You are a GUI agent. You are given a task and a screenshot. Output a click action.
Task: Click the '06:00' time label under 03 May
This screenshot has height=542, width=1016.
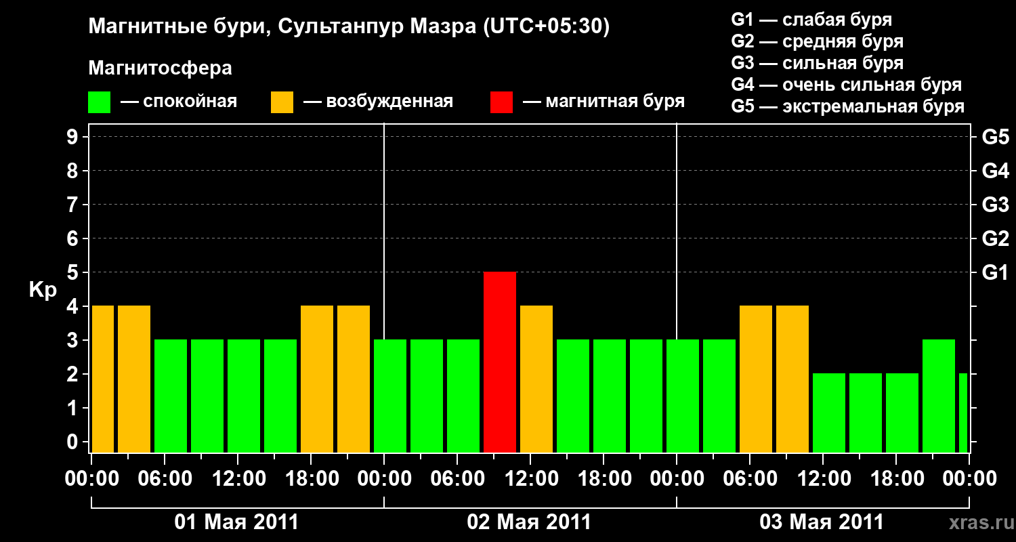750,478
